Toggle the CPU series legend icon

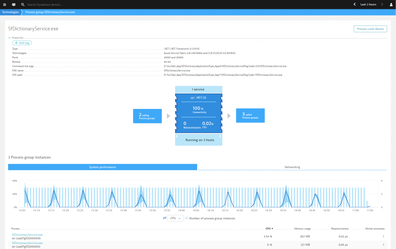click(165, 218)
